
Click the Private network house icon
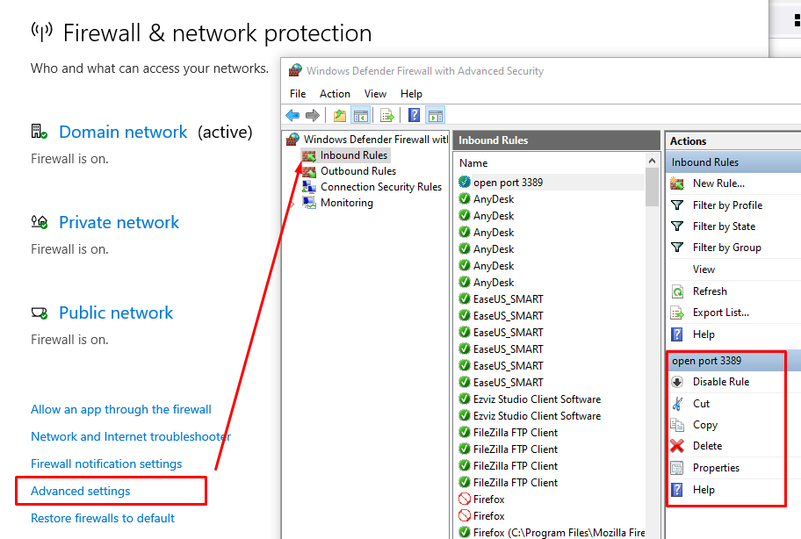40,222
